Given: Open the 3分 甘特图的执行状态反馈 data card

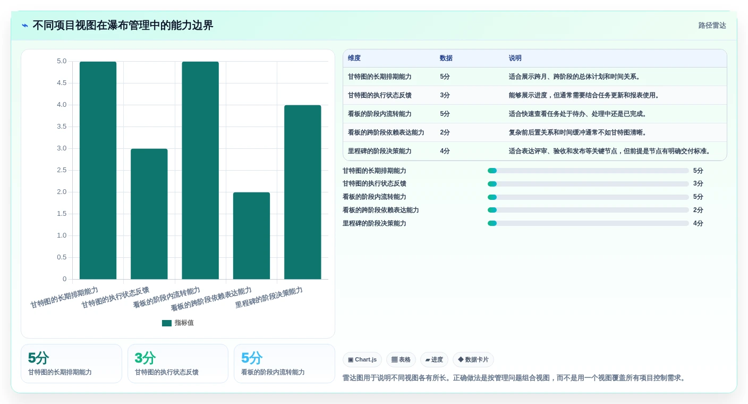Looking at the screenshot, I should pos(178,364).
